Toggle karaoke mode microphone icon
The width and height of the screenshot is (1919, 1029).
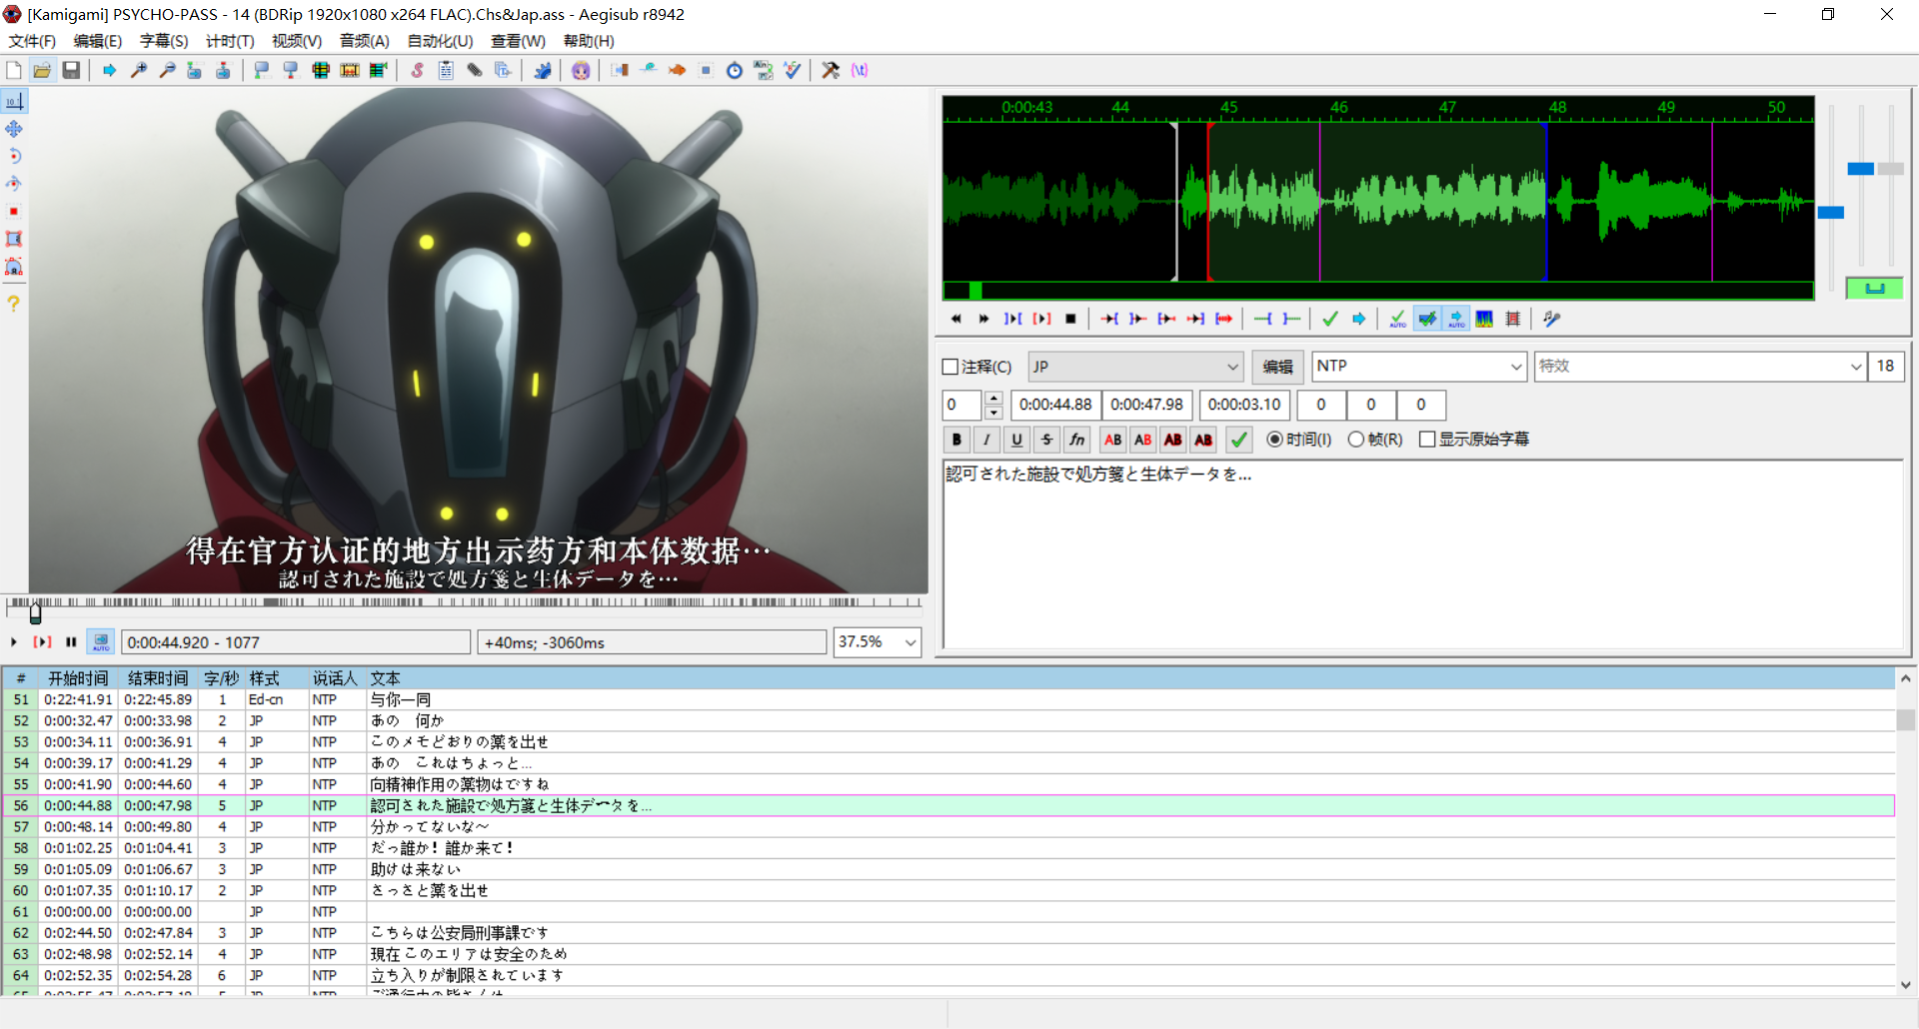(1551, 319)
